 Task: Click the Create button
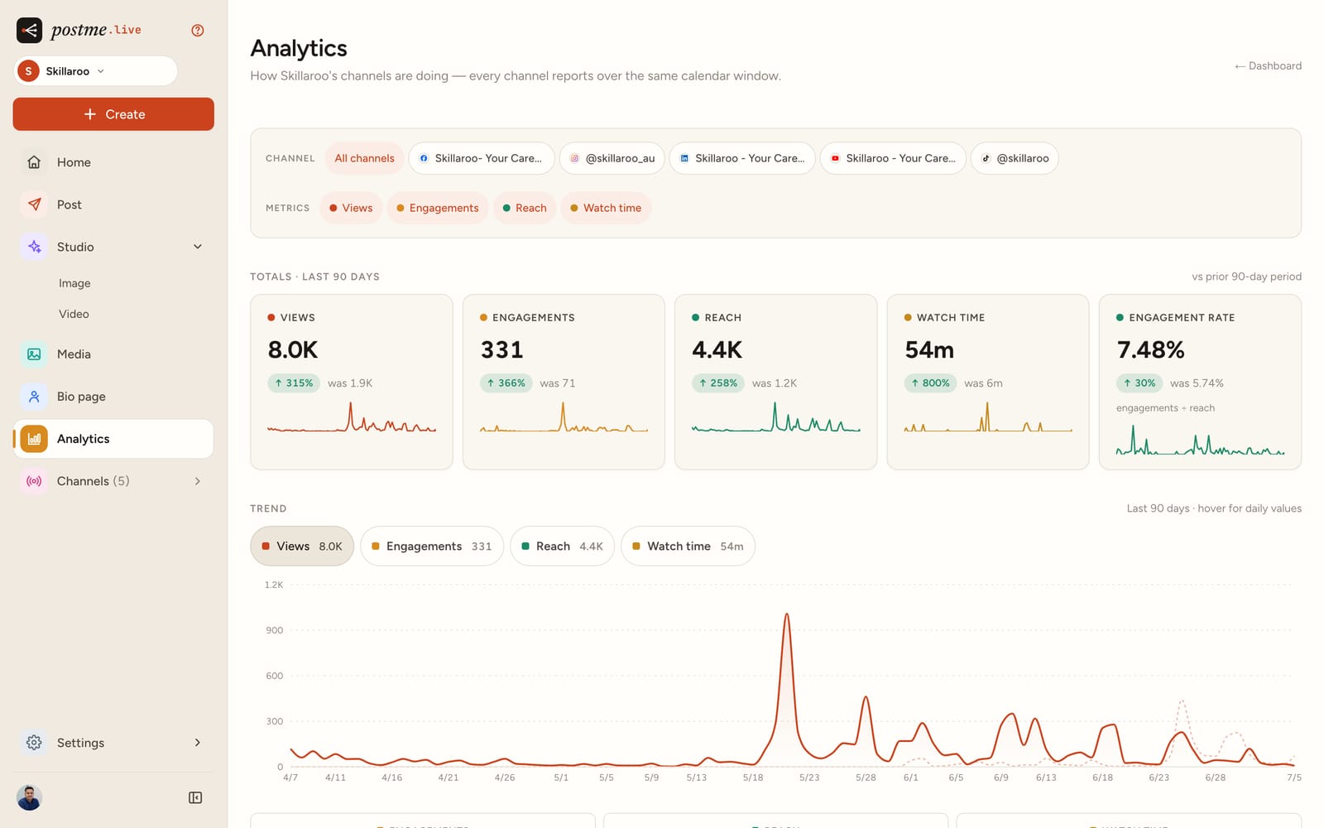[113, 114]
